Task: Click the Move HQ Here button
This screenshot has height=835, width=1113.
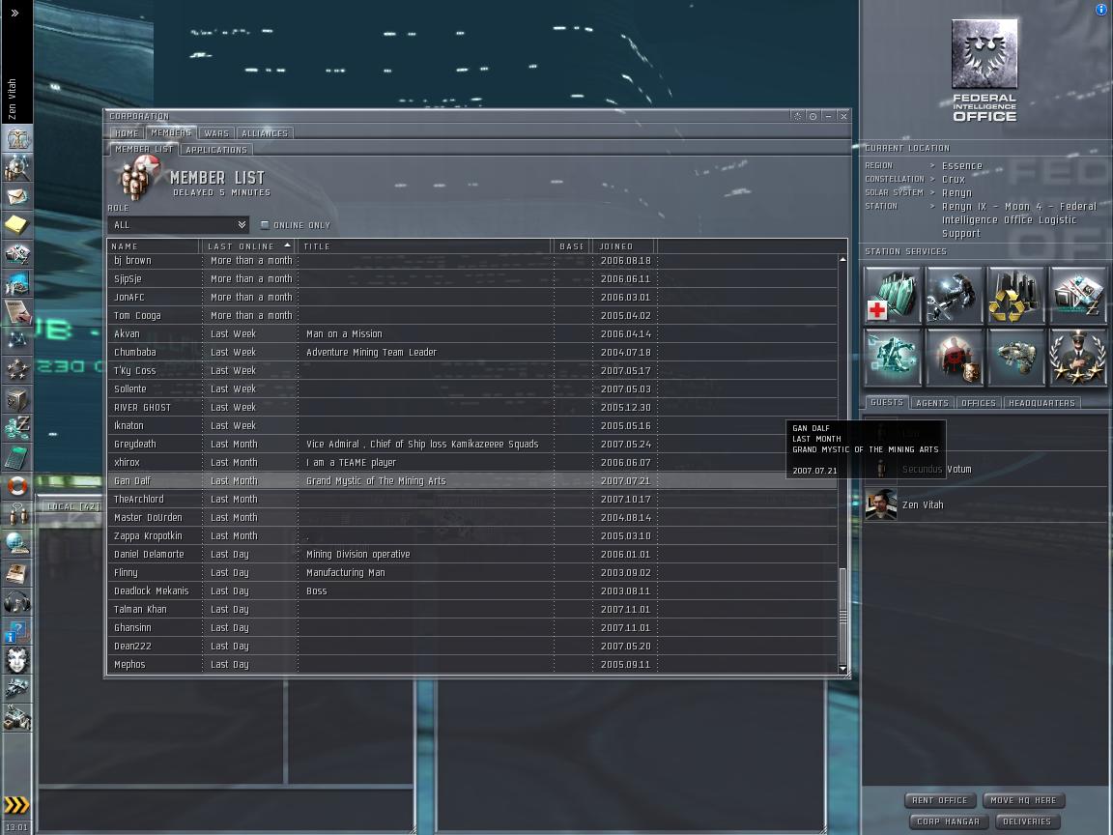Action: click(x=1023, y=800)
